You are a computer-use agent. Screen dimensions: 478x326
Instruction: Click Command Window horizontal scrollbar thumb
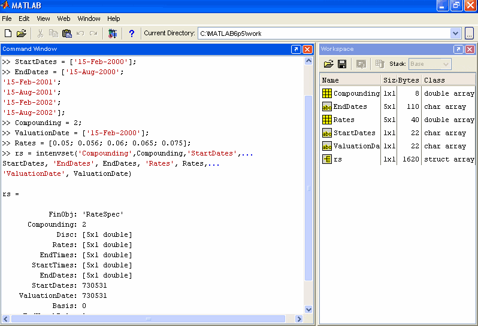[148, 319]
